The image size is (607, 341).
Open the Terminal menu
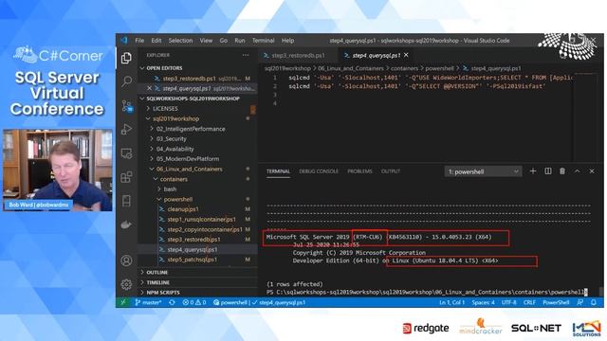(x=264, y=41)
